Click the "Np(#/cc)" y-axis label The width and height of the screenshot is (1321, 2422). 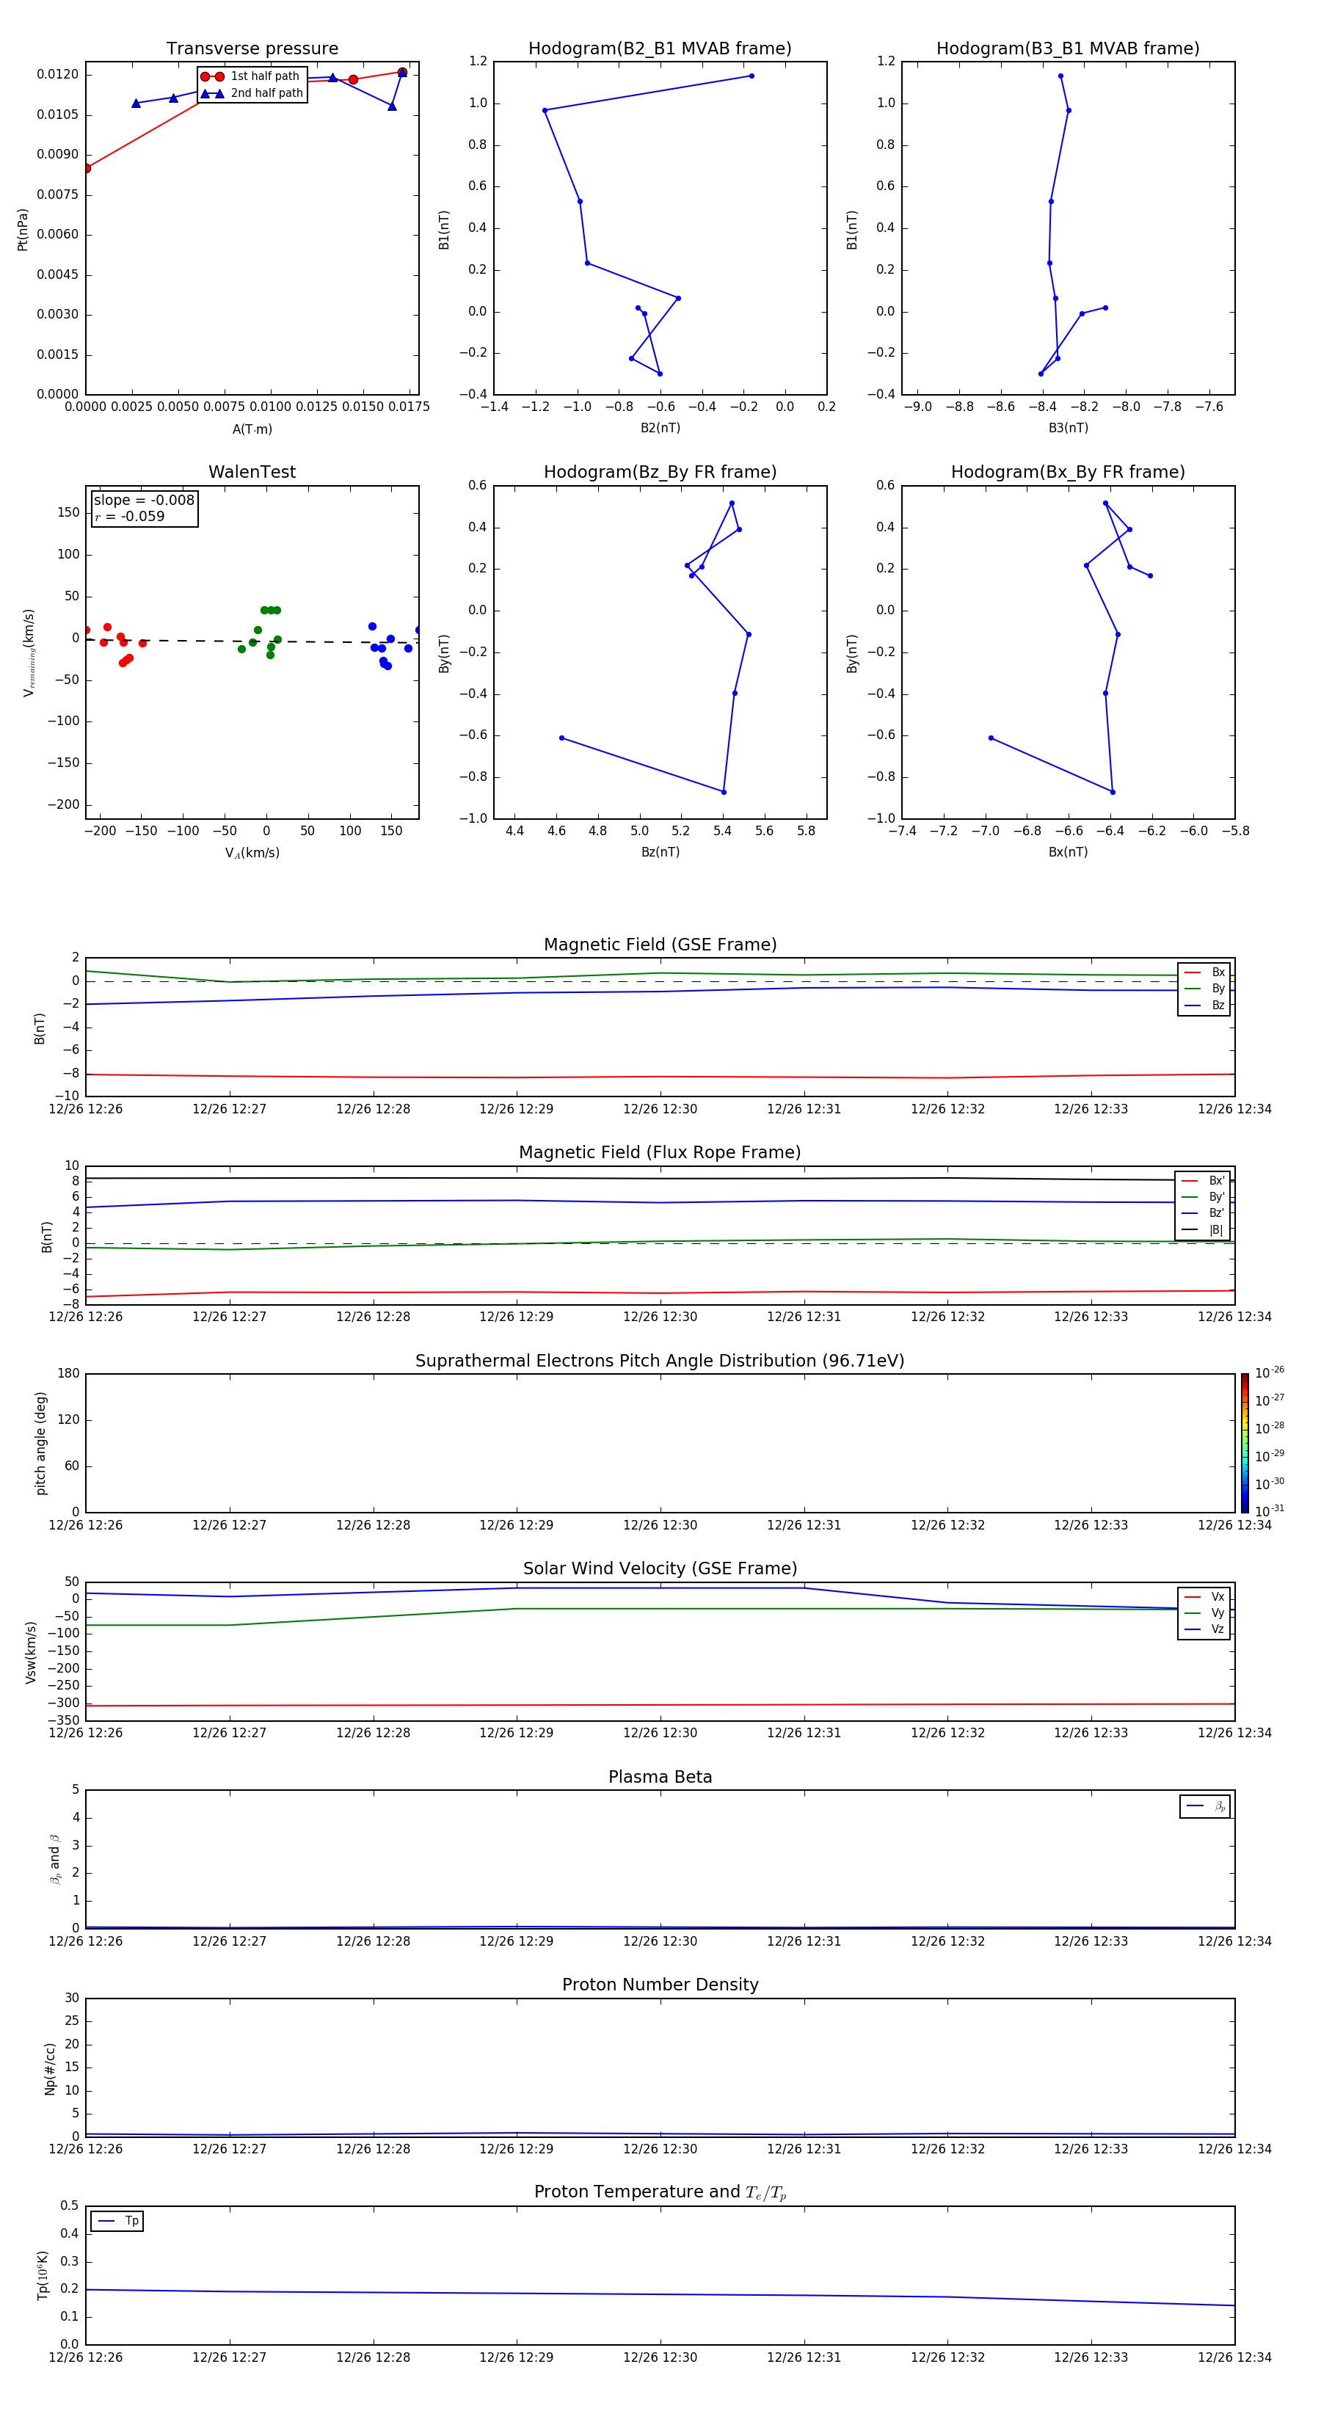click(x=50, y=2068)
